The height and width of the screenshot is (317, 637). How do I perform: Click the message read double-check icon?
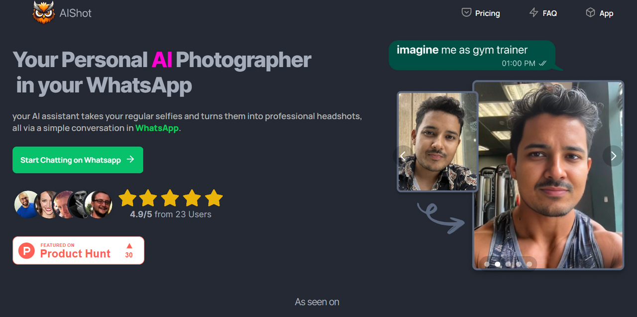(x=543, y=63)
